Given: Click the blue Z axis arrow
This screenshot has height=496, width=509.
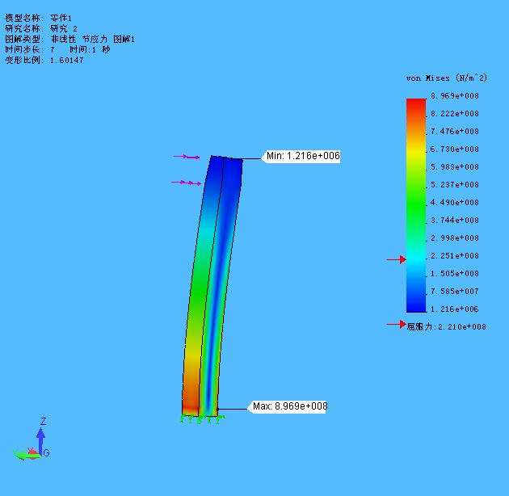Looking at the screenshot, I should (40, 441).
